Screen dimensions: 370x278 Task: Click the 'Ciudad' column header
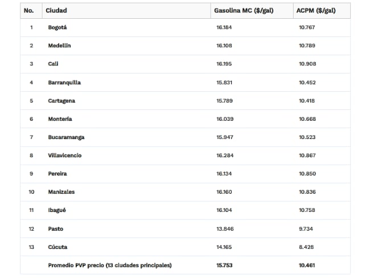[57, 10]
